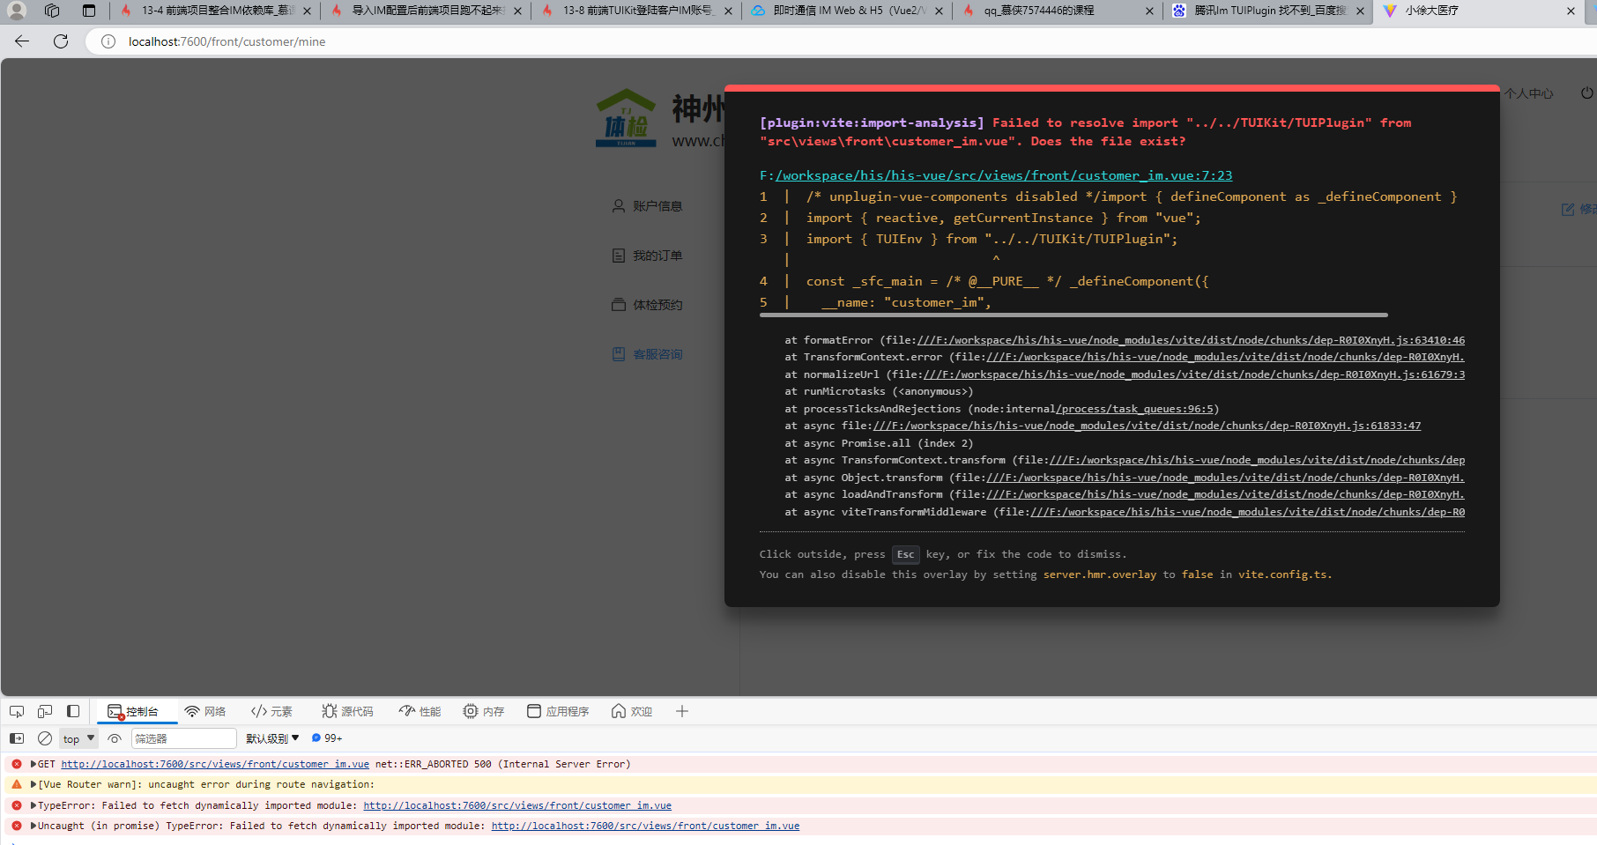The height and width of the screenshot is (845, 1597).
Task: Open the 默认级别 log level dropdown
Action: tap(272, 738)
